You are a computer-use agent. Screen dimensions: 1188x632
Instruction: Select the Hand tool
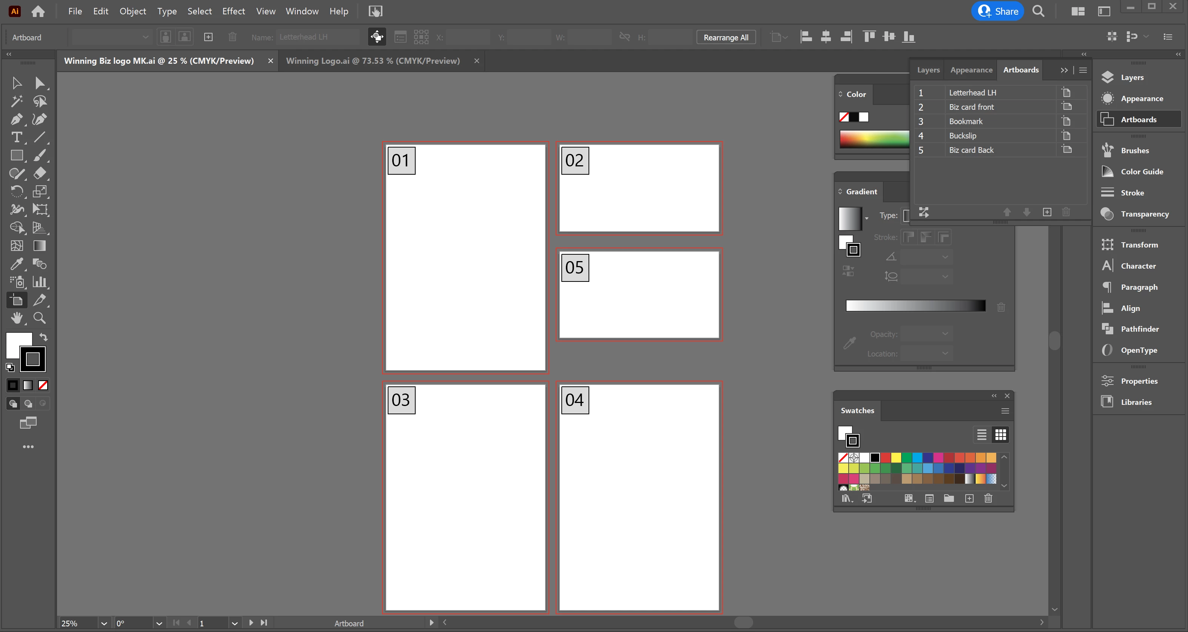(17, 318)
